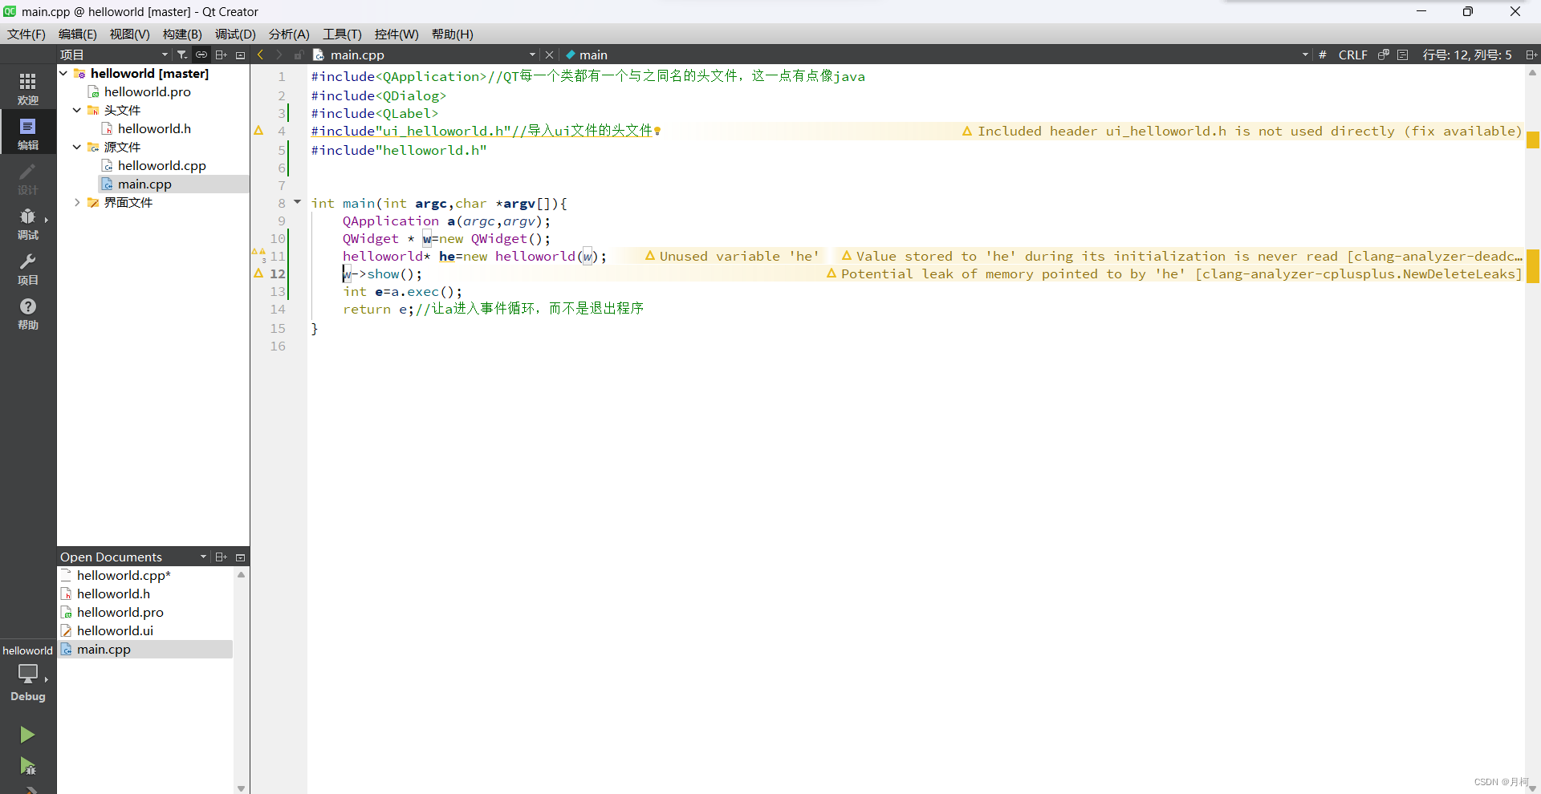
Task: Change the CRLF line endings setting
Action: [x=1352, y=55]
